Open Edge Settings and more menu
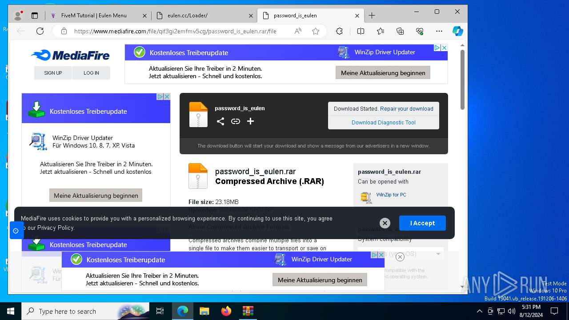 click(439, 31)
